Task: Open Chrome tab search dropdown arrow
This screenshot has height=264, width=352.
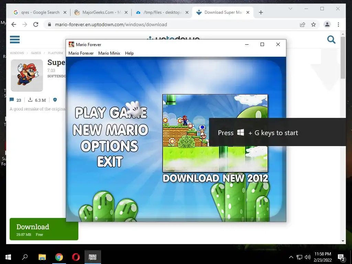Action: coord(290,9)
